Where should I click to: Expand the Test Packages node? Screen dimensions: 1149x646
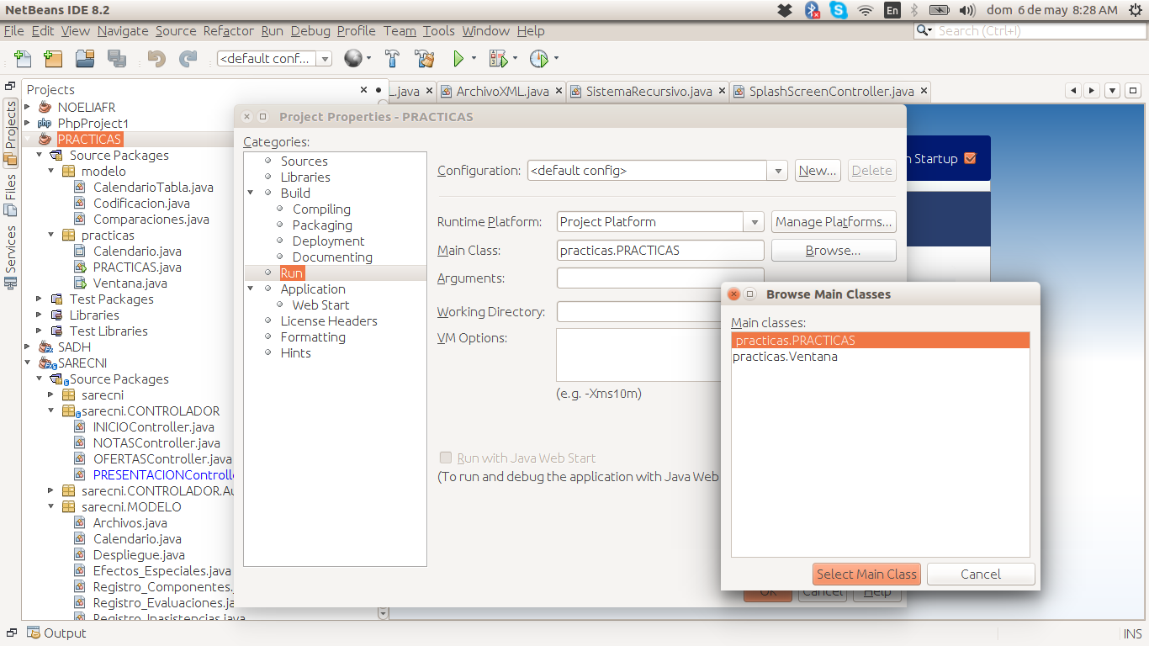(x=40, y=299)
